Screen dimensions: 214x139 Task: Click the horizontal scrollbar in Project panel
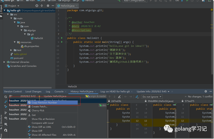[x=27, y=88]
